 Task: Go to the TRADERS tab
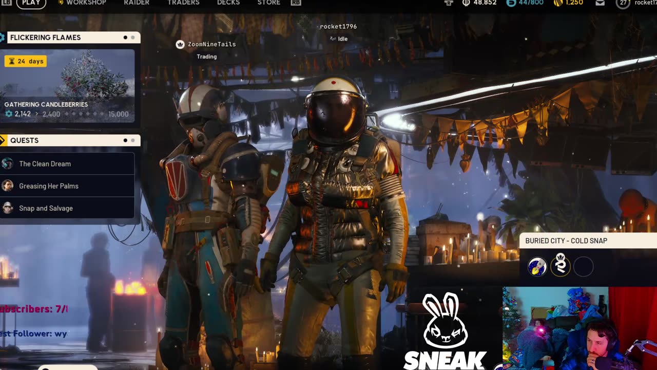(183, 3)
